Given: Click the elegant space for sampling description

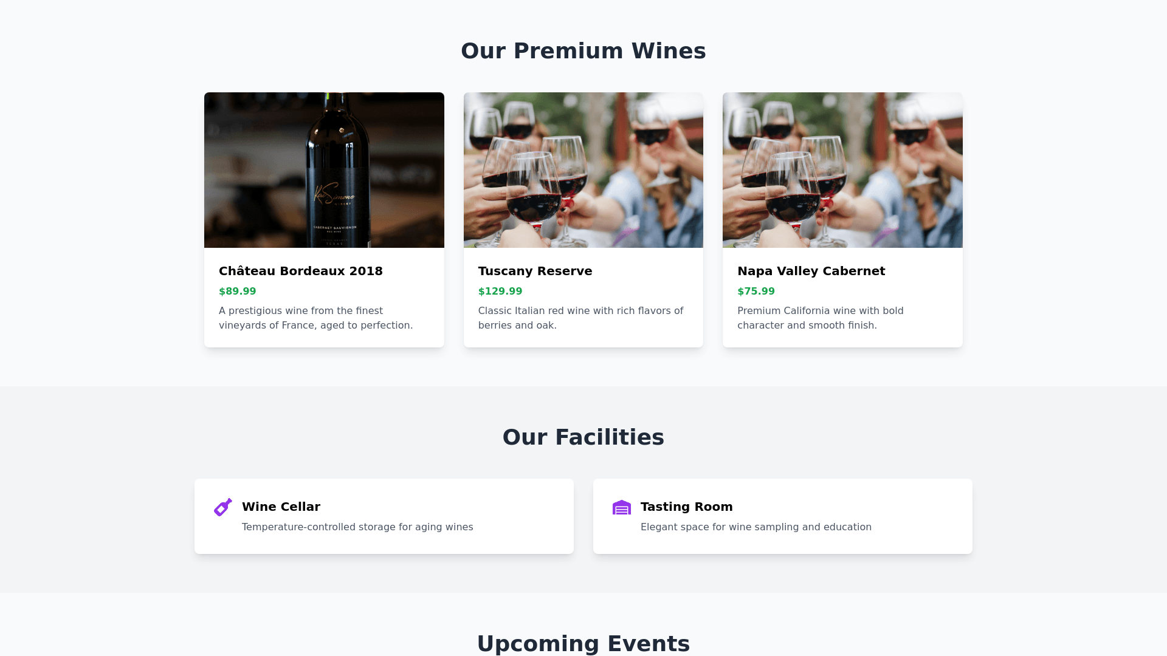Looking at the screenshot, I should [x=756, y=527].
